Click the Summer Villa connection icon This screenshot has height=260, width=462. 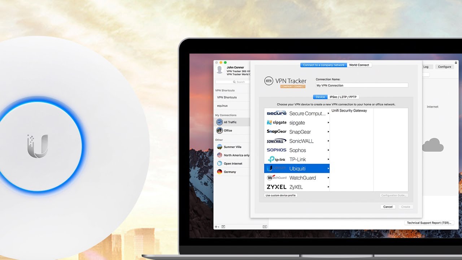tap(219, 147)
